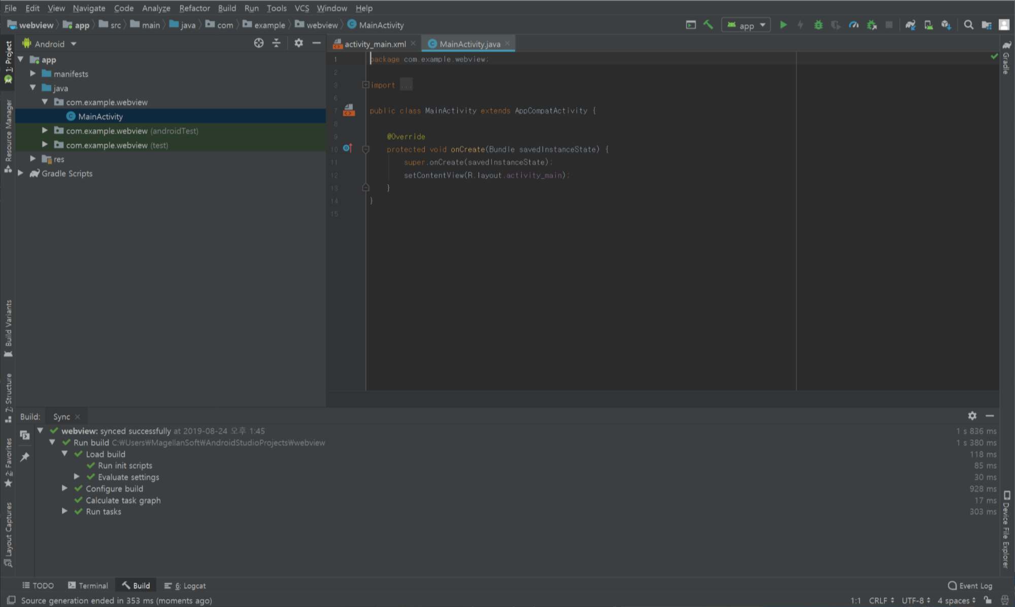The height and width of the screenshot is (607, 1015).
Task: Toggle the Terminal tool window button
Action: pyautogui.click(x=88, y=585)
